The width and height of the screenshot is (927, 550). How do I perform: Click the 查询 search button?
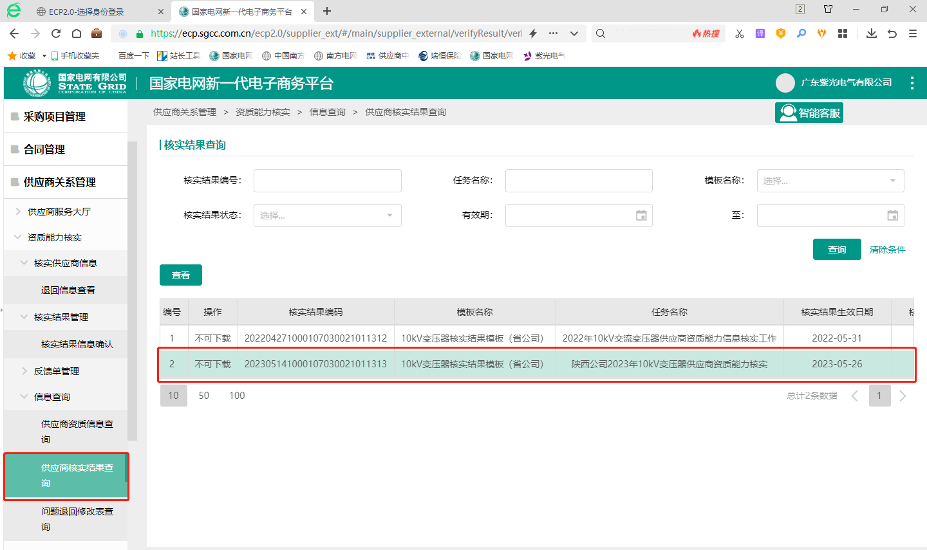[x=837, y=249]
